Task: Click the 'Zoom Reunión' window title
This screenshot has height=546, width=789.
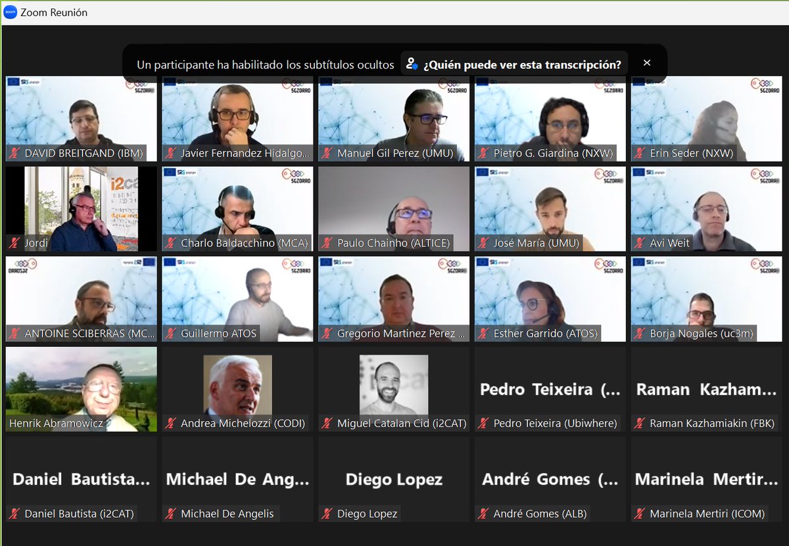Action: click(x=54, y=12)
